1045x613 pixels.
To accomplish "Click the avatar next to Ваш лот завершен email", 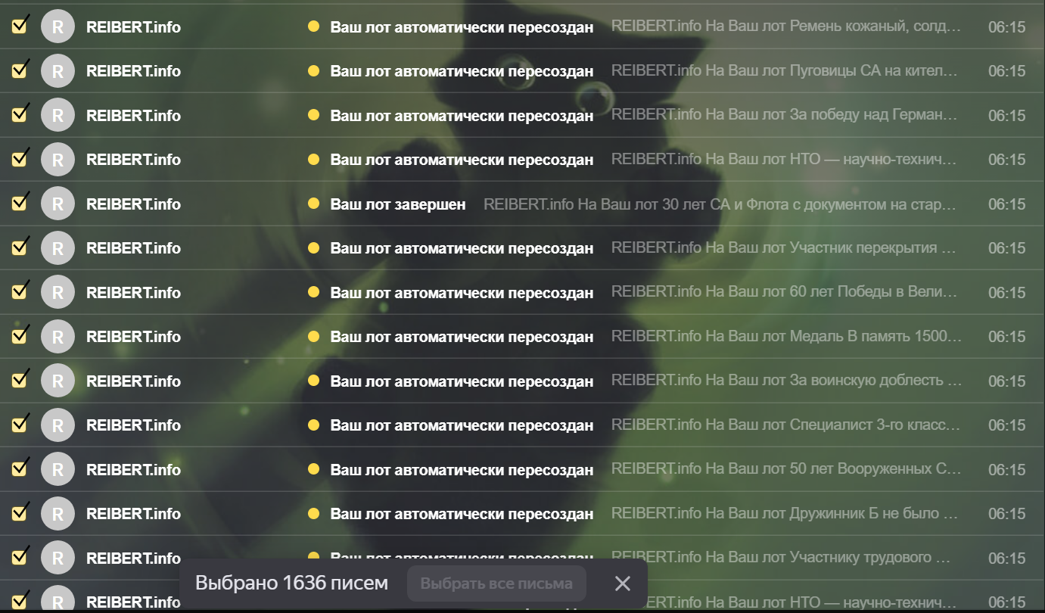I will tap(58, 204).
